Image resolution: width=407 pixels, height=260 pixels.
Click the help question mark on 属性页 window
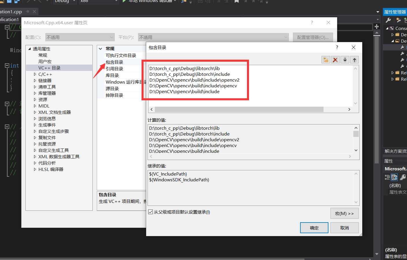click(312, 22)
